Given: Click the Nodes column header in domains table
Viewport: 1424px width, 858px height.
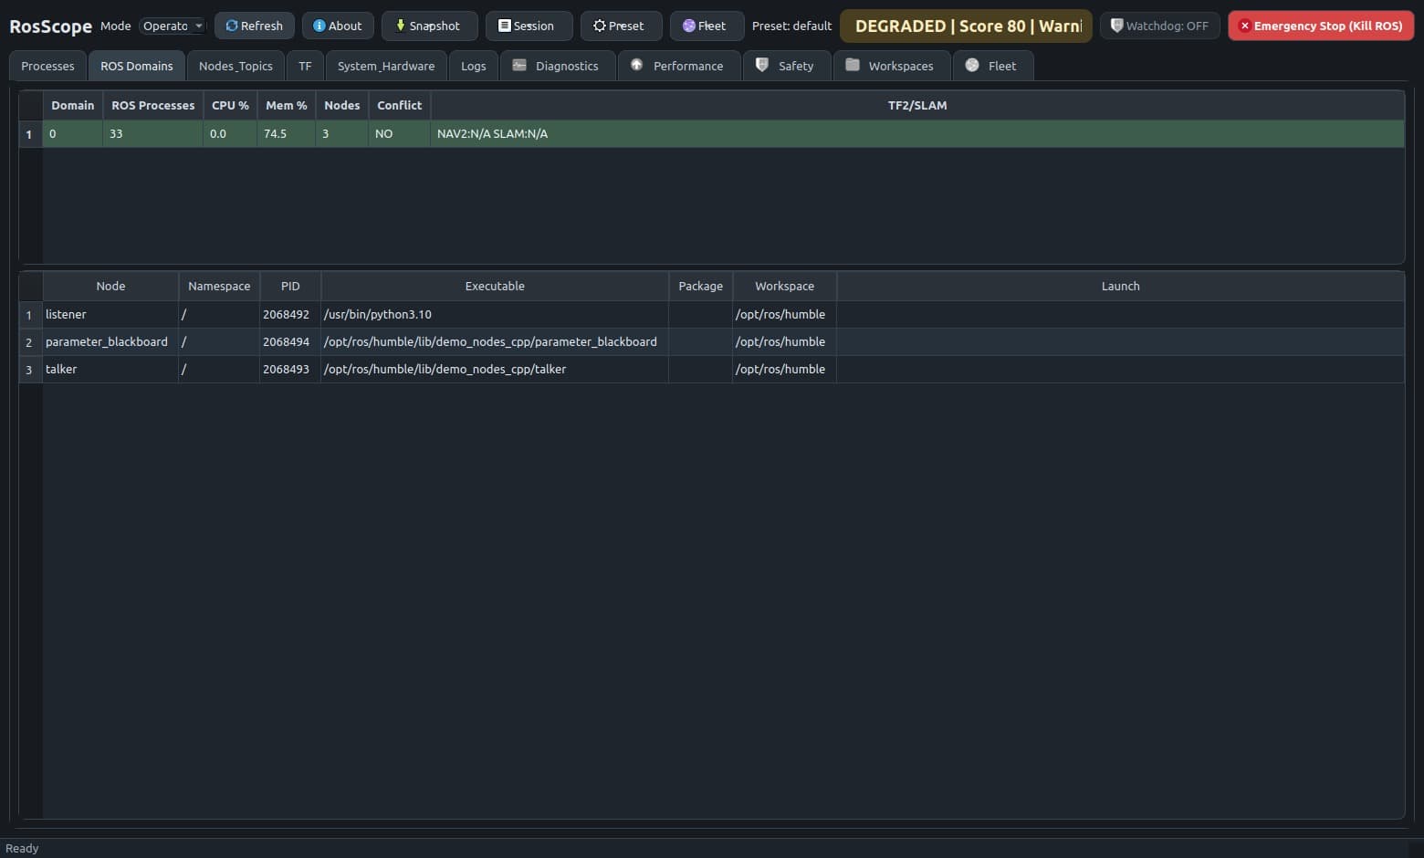Looking at the screenshot, I should (x=342, y=106).
